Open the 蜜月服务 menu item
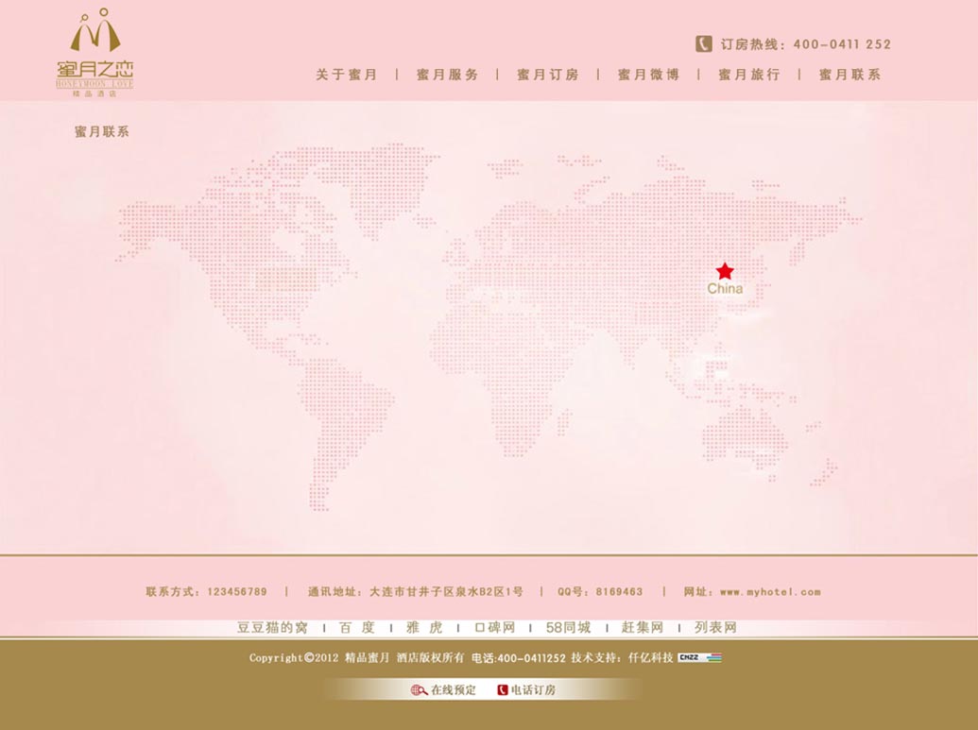The height and width of the screenshot is (730, 978). pos(448,75)
